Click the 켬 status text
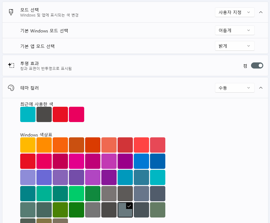270x223 pixels. click(245, 66)
